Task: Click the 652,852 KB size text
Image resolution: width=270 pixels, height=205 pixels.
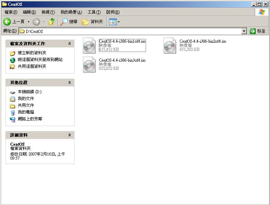Action: point(109,68)
